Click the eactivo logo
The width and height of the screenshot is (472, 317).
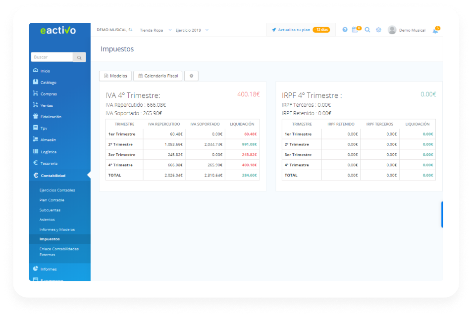[x=58, y=30]
